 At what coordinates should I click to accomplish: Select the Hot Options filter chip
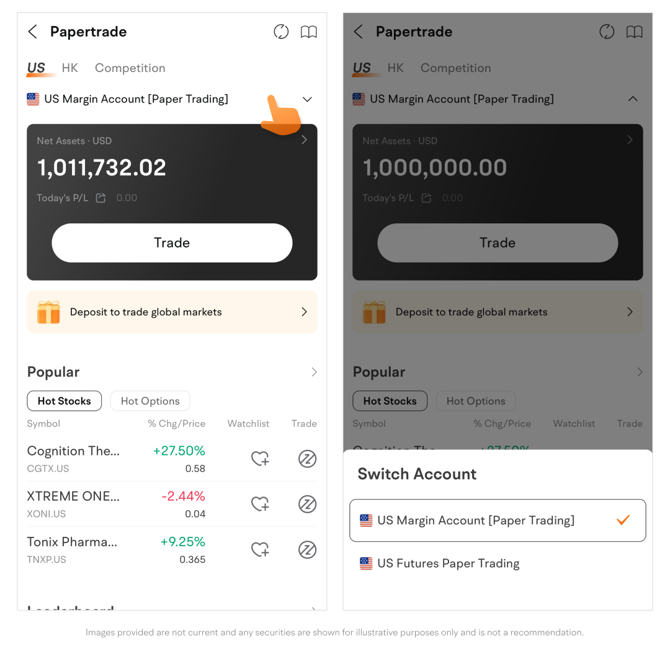(x=150, y=401)
